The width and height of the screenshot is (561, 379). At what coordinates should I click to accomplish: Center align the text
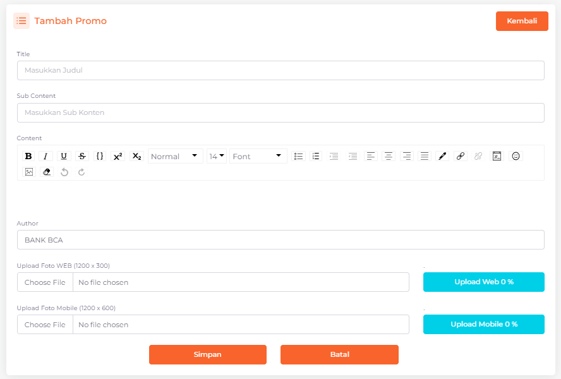click(x=389, y=156)
